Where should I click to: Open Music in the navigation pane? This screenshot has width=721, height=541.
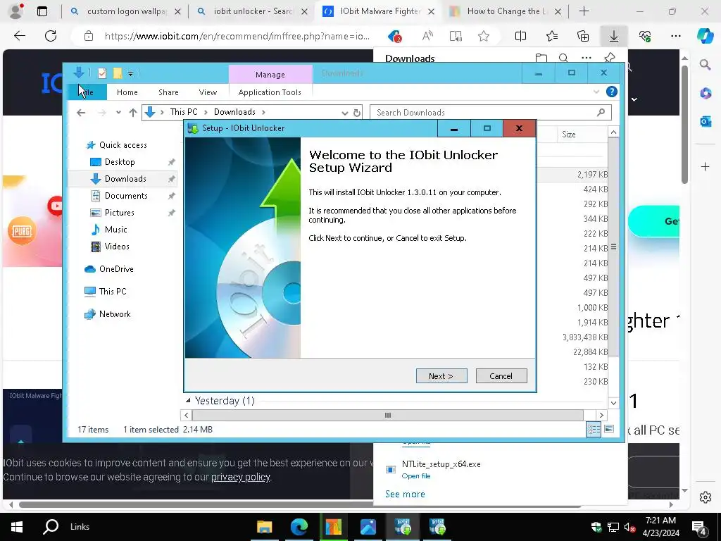pos(115,229)
